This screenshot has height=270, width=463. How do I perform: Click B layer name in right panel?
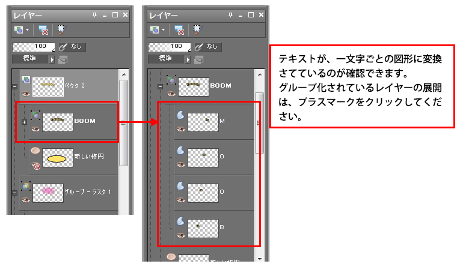coord(222,227)
